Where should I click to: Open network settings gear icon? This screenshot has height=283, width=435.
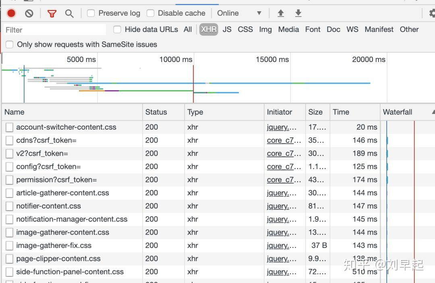point(432,13)
